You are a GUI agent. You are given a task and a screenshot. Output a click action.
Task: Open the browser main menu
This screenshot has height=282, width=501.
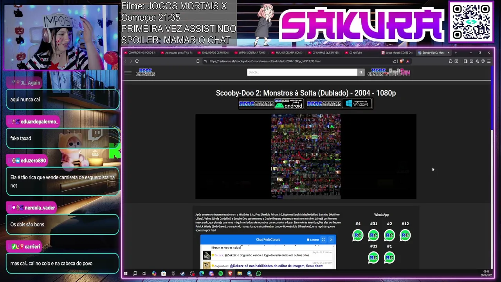[489, 61]
